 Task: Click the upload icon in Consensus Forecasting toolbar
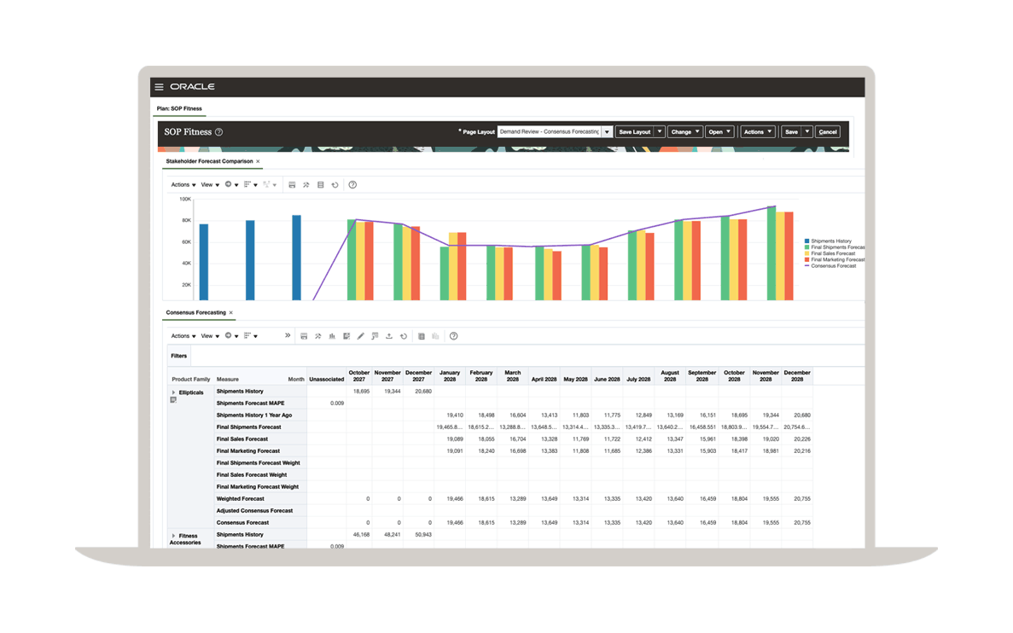(389, 336)
